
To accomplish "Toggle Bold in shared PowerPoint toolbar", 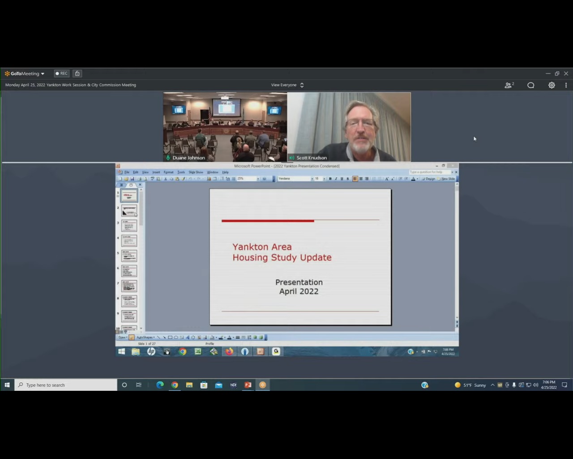I will click(330, 179).
